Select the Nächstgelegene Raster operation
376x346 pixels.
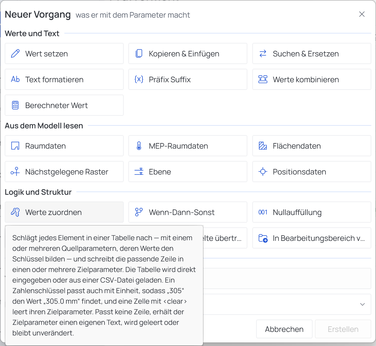point(64,172)
